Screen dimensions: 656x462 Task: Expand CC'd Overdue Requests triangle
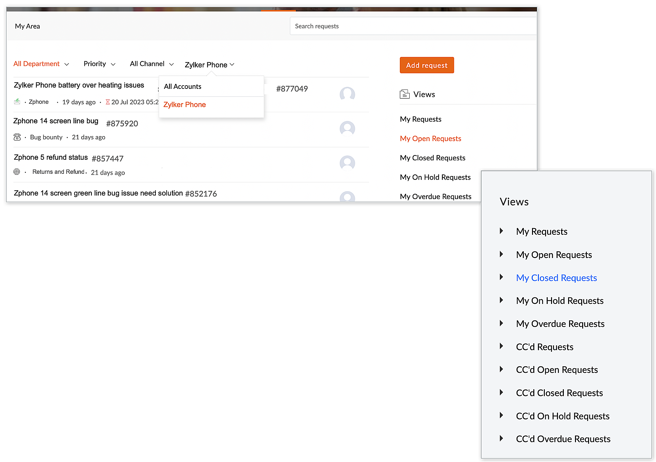pos(501,438)
